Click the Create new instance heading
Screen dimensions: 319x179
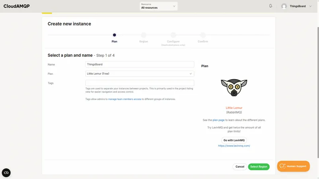point(69,24)
